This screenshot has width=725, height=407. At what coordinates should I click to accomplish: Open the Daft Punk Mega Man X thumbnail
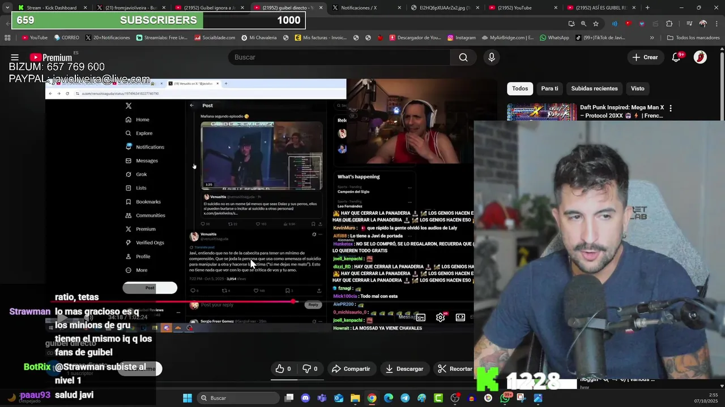541,112
